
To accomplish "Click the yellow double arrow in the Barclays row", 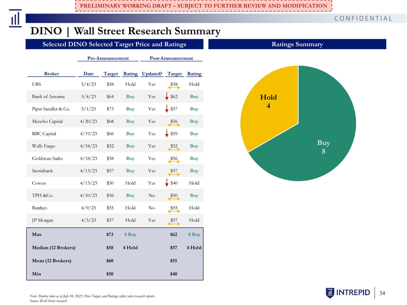I will 174,211.
